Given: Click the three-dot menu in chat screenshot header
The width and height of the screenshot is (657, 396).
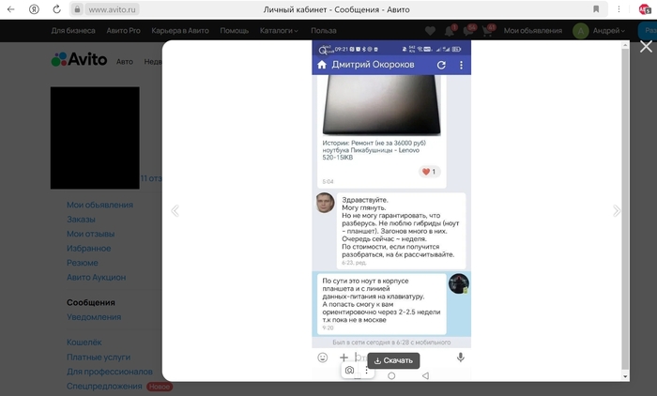Looking at the screenshot, I should tap(462, 65).
